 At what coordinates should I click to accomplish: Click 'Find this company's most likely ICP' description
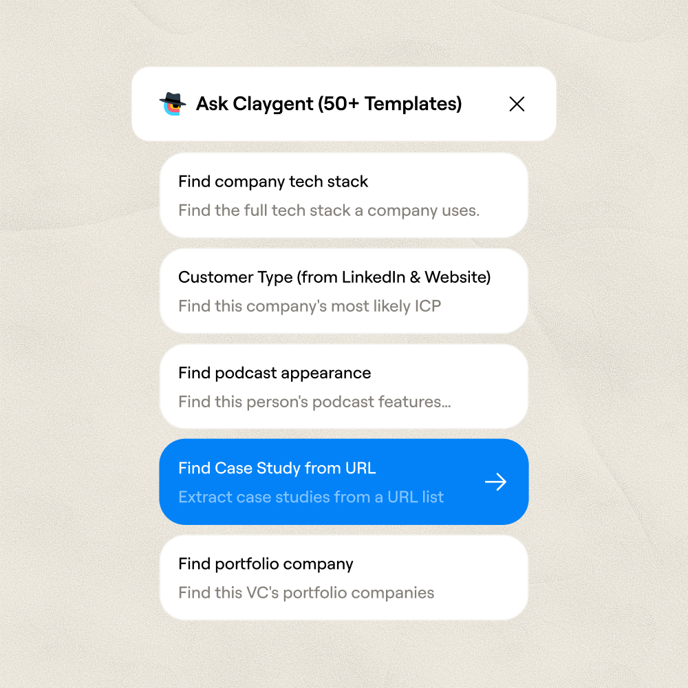[310, 306]
